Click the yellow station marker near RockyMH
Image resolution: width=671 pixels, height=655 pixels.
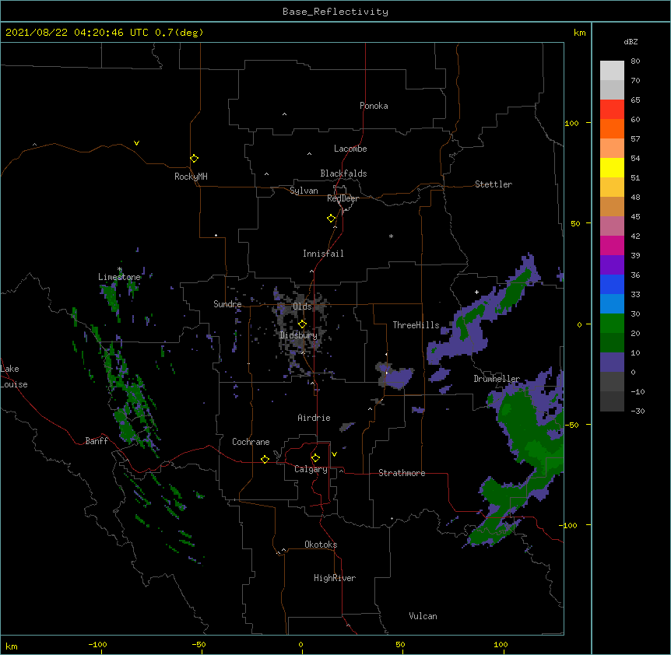pos(194,159)
